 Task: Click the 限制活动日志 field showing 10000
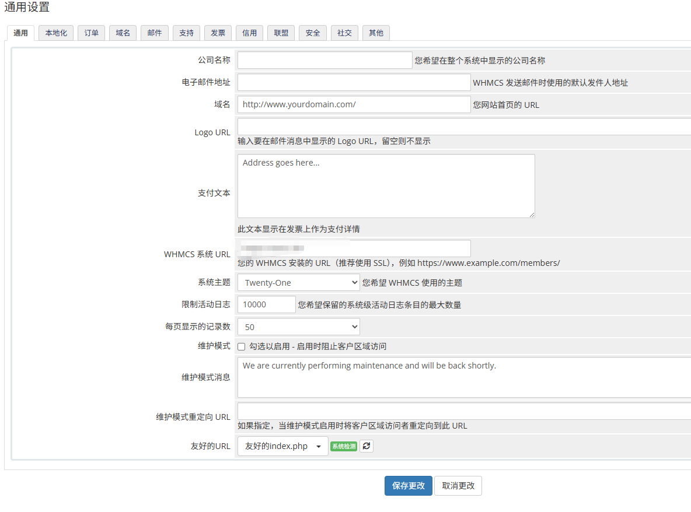tap(267, 304)
